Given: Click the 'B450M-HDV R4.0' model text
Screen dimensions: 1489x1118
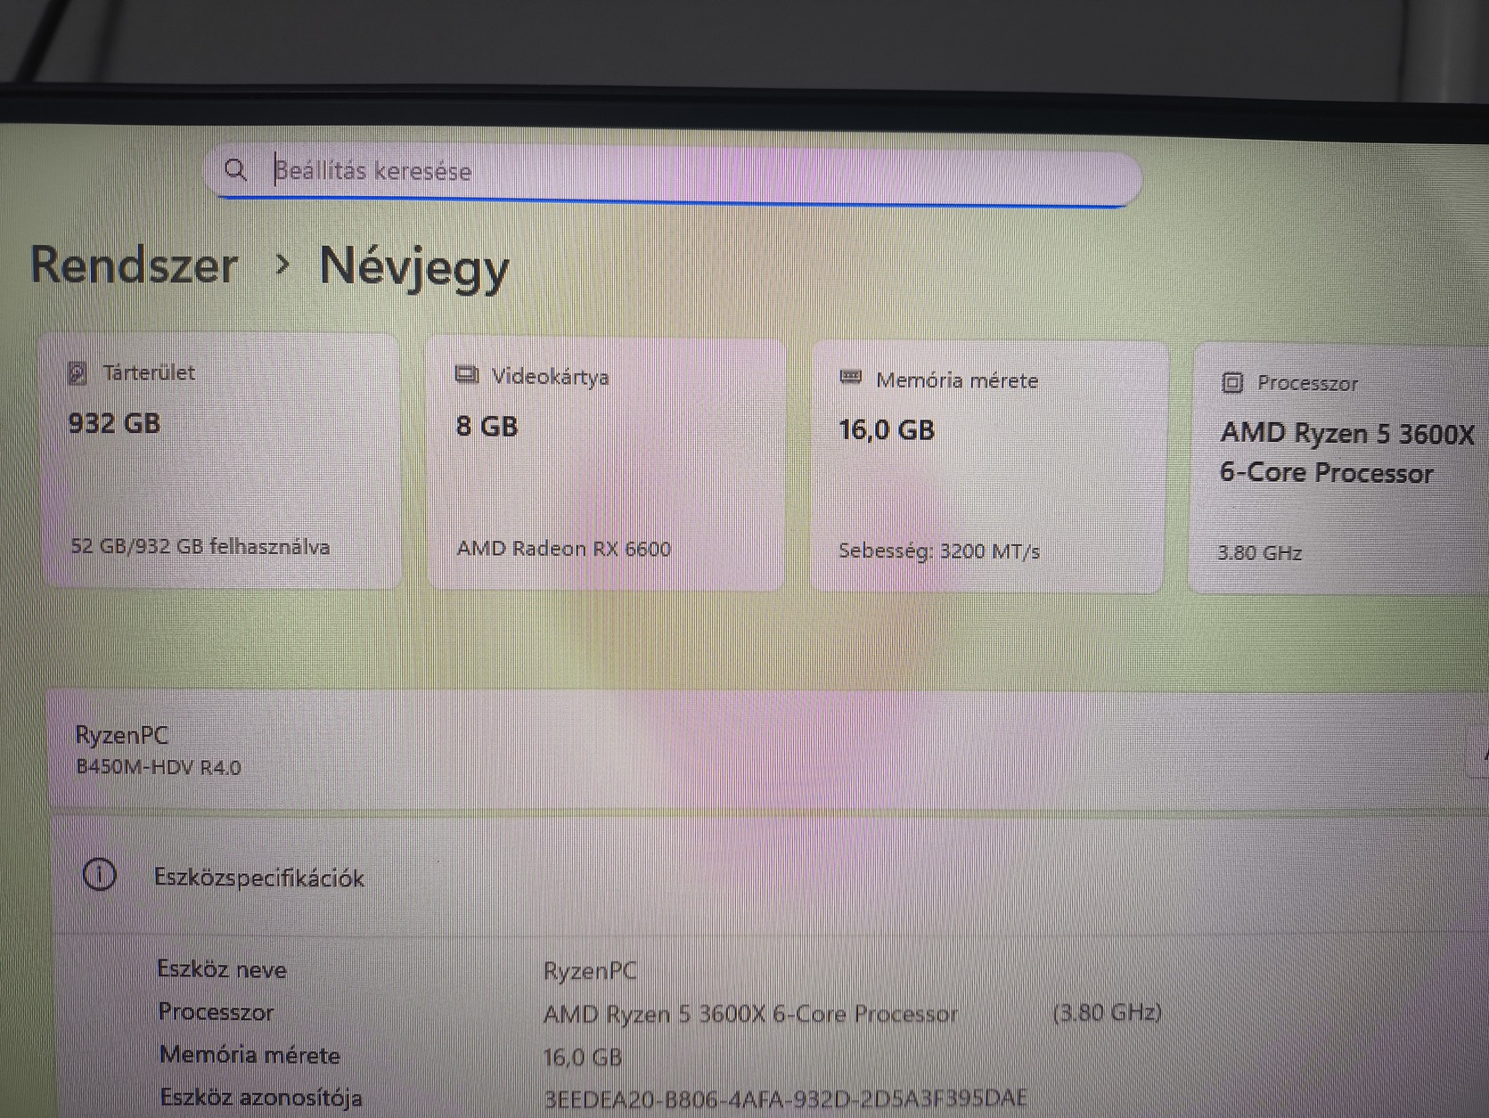Looking at the screenshot, I should pyautogui.click(x=159, y=768).
